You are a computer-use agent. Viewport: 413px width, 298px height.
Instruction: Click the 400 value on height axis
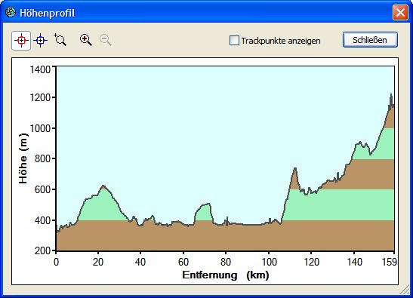coord(42,220)
